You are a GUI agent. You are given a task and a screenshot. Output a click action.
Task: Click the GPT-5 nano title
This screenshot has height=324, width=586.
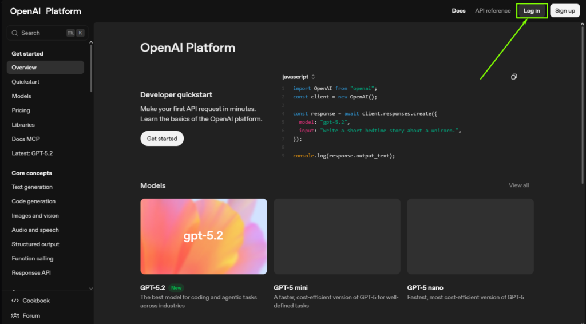tap(425, 288)
